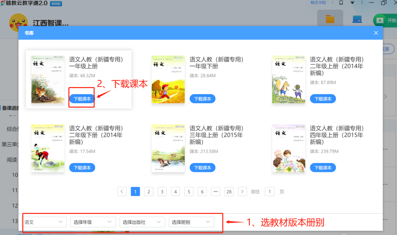Download the 一年级下册 textbook
Viewport: 397px width, 235px height.
coord(202,99)
